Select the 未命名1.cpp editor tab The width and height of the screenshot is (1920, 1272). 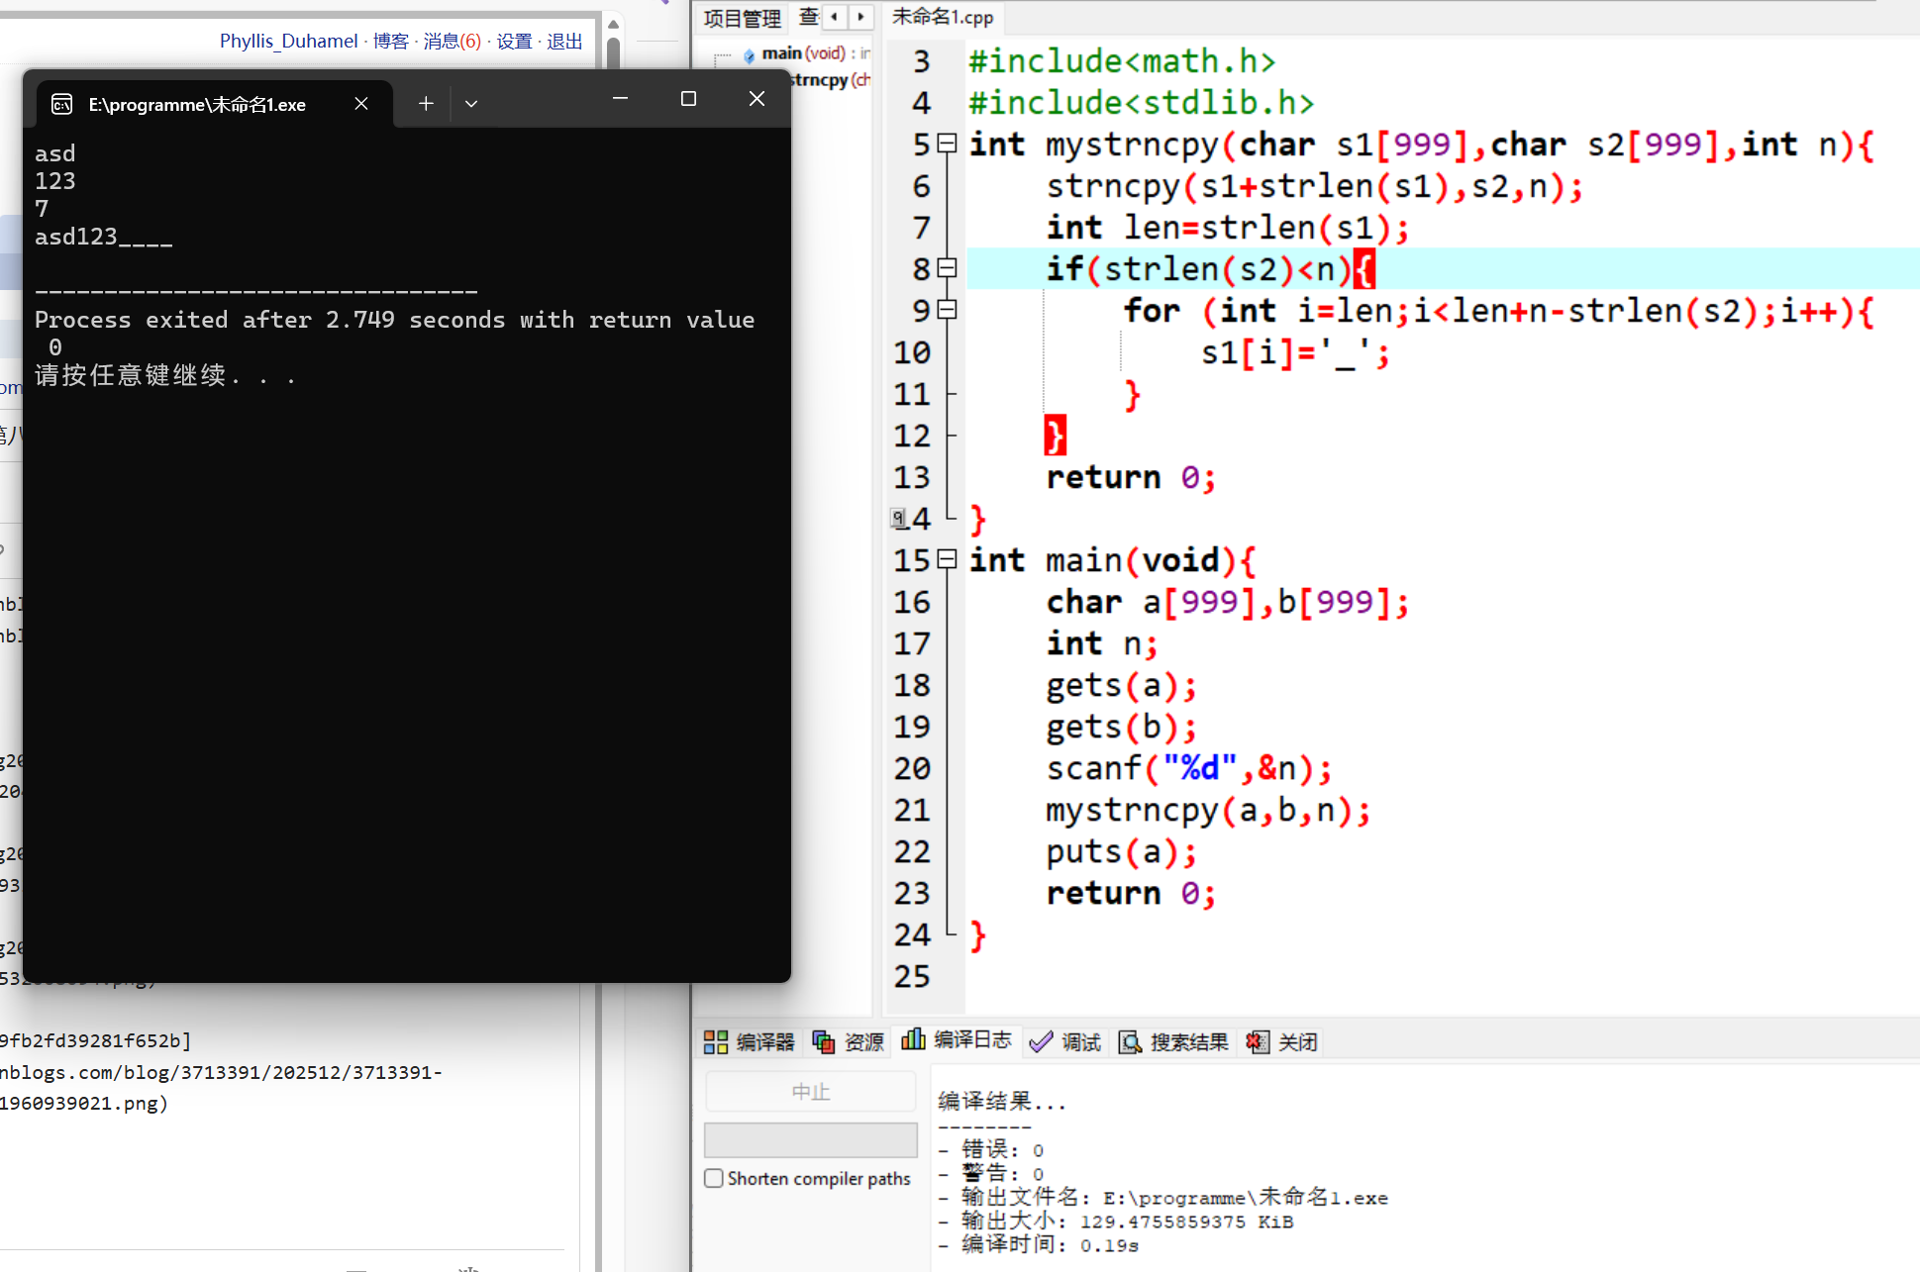coord(942,17)
